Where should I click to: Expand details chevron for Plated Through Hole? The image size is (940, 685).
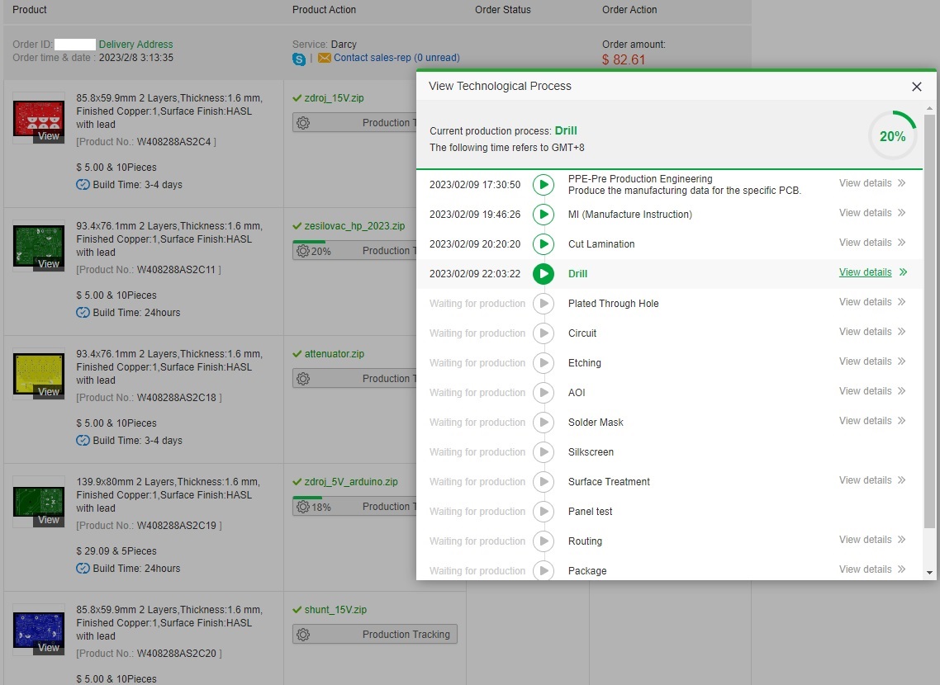(x=902, y=302)
